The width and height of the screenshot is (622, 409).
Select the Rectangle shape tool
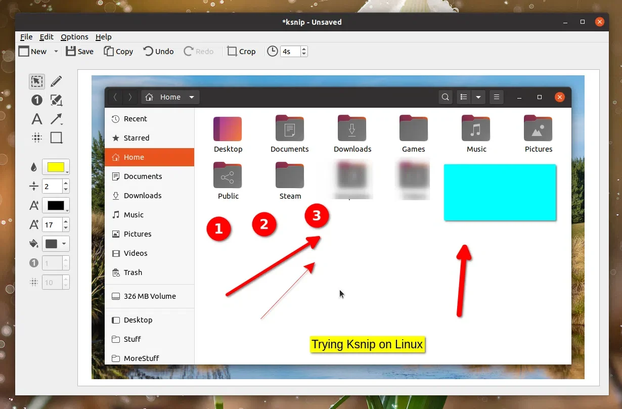56,137
